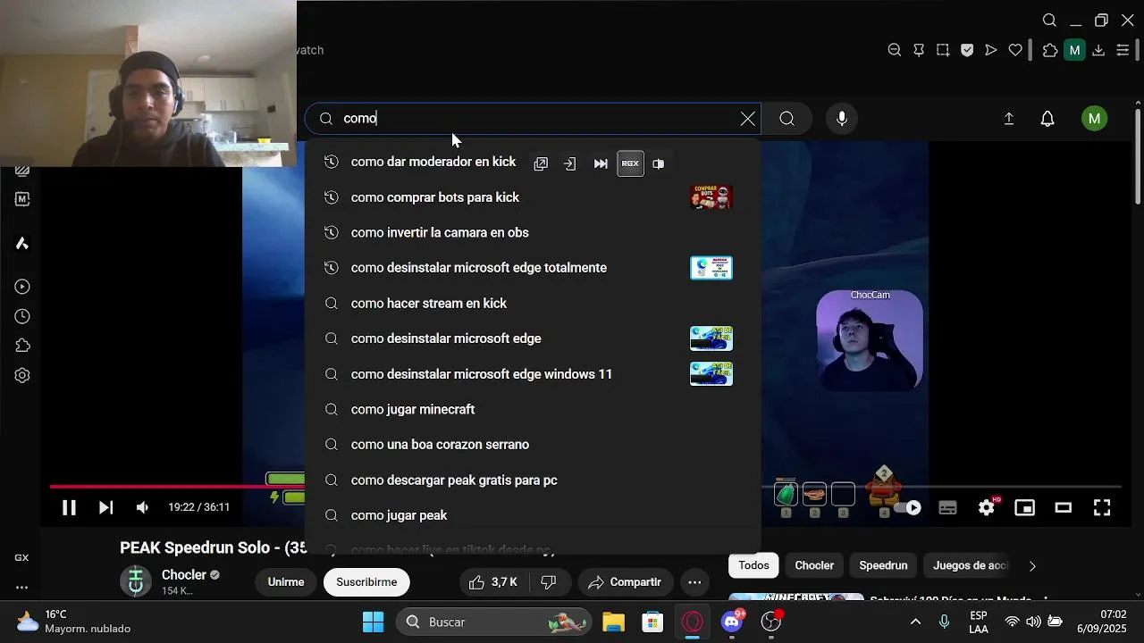Enter fullscreen video mode

click(x=1102, y=507)
